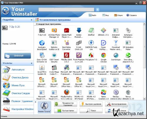Viewport: 147px width, 119px height.
Task: Close the Утилиты panel
Action: click(31, 63)
